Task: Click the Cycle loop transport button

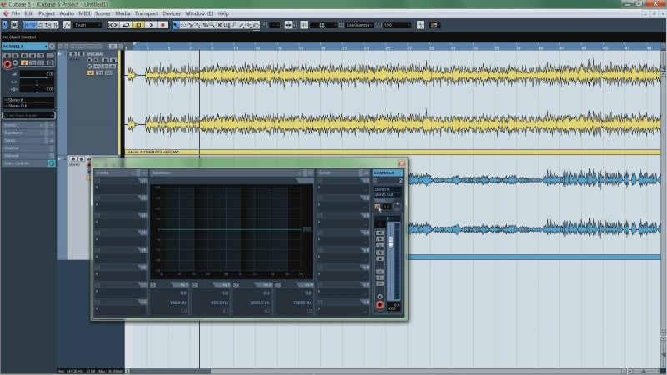Action: (x=126, y=25)
